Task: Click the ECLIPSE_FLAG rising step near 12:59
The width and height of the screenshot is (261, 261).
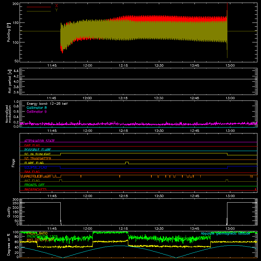Action: (x=227, y=167)
